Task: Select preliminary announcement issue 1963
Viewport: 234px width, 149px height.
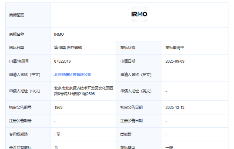Action: tap(58, 107)
